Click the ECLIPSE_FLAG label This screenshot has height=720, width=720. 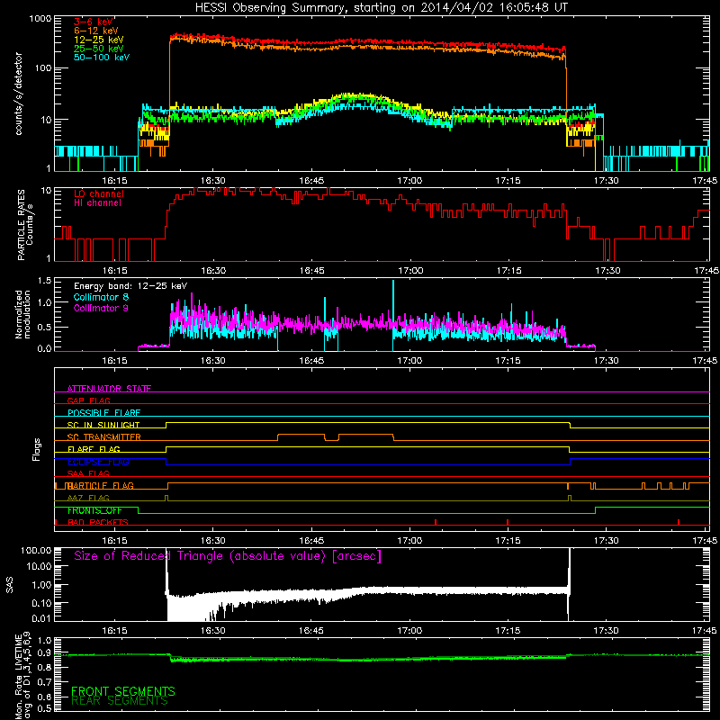pos(98,462)
